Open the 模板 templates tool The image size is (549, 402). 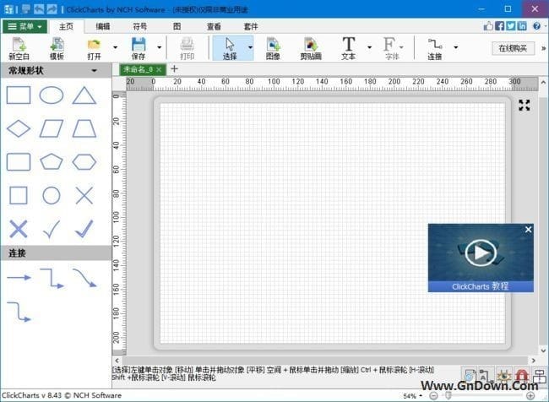click(x=57, y=49)
